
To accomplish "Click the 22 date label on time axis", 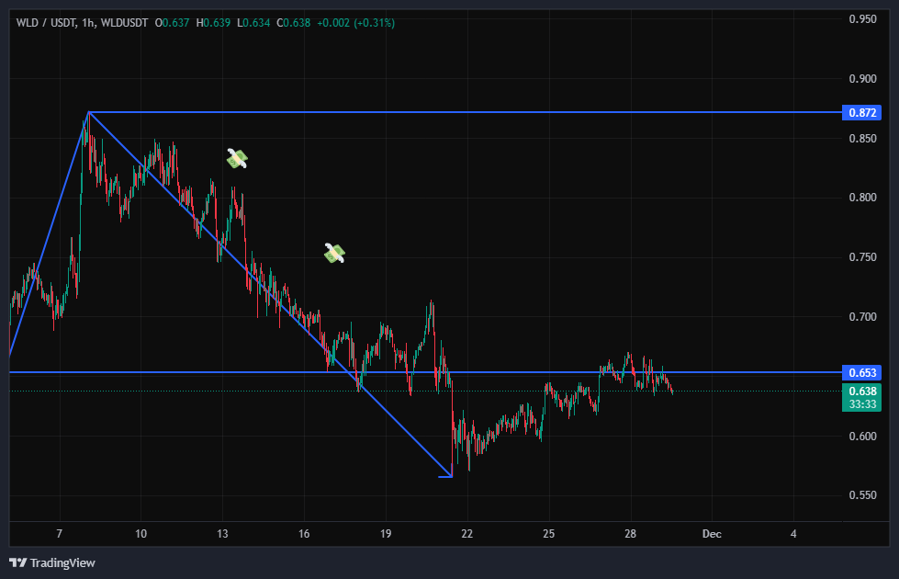I will click(x=466, y=534).
